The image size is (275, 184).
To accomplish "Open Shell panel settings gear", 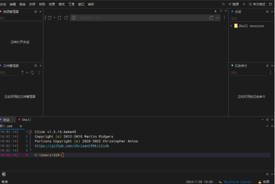I will coord(267,119).
